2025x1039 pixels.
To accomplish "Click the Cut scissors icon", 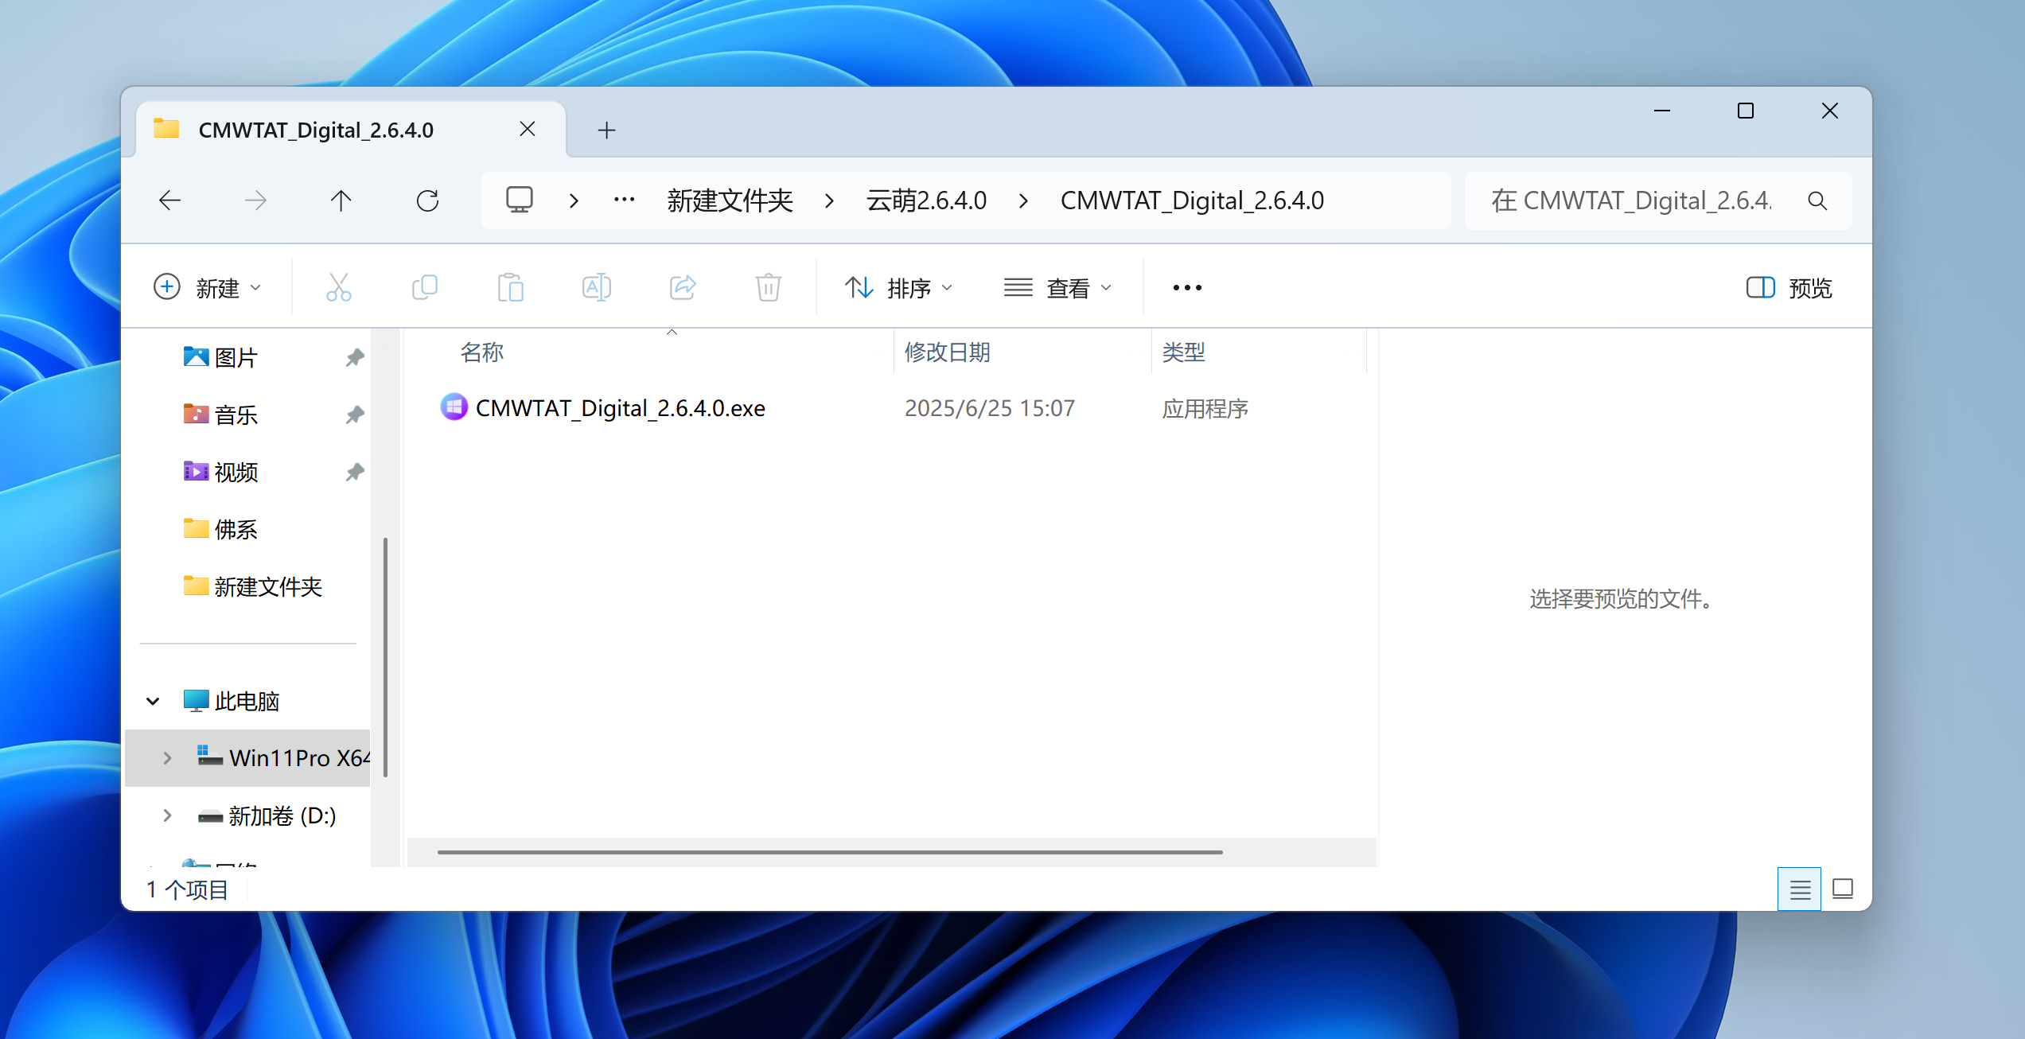I will pyautogui.click(x=338, y=287).
